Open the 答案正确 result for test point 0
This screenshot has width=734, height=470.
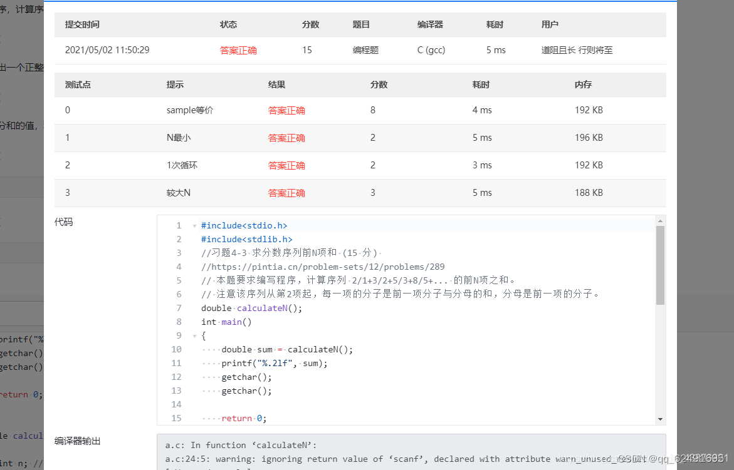pyautogui.click(x=286, y=110)
